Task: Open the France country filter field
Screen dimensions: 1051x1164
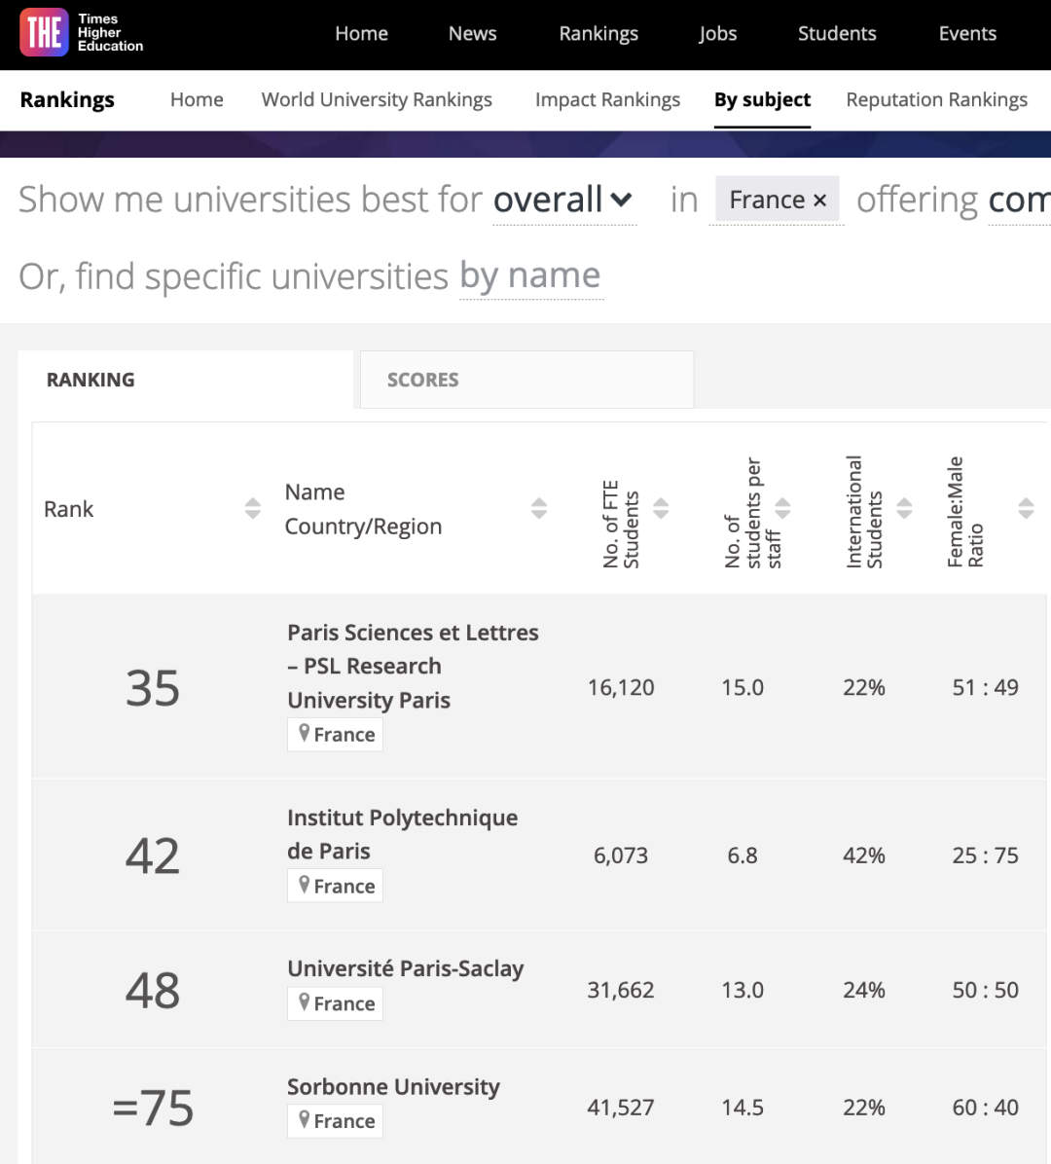Action: click(x=777, y=200)
